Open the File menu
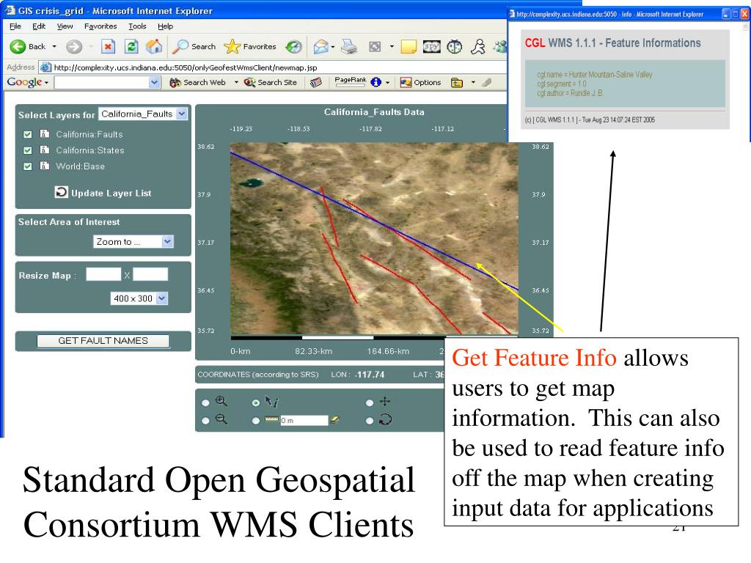The image size is (751, 563). click(15, 26)
